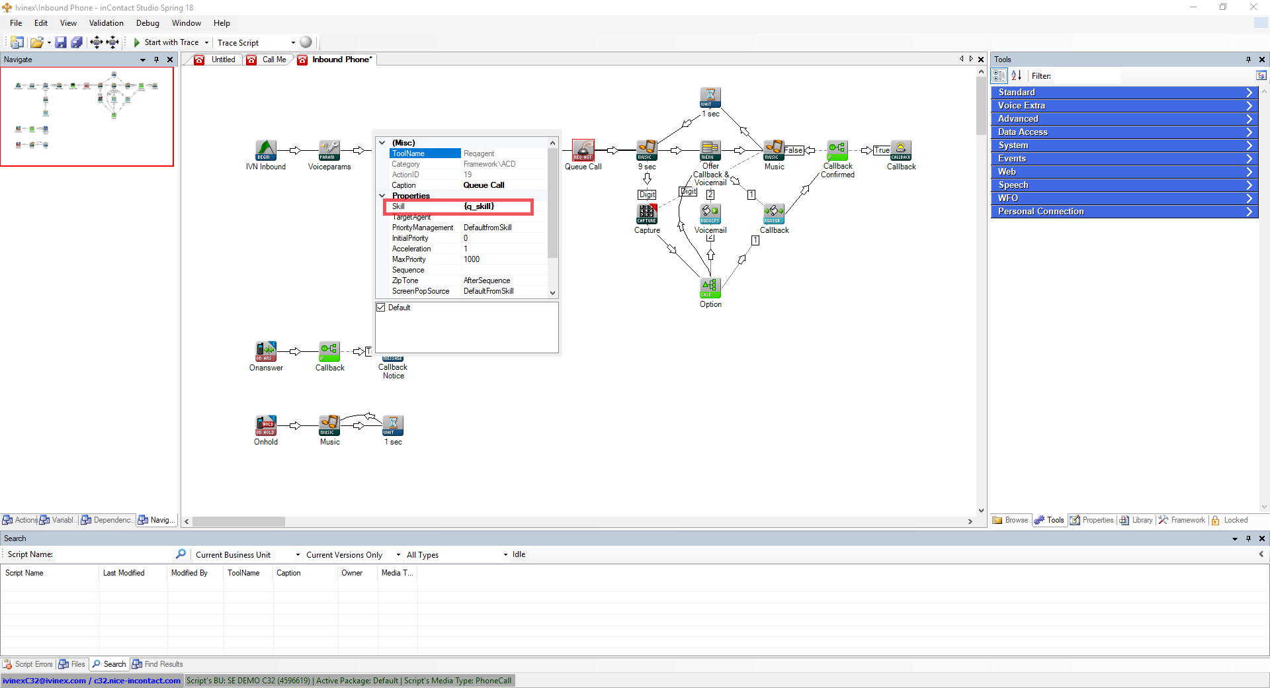Switch to the Script Errors tab

[27, 664]
